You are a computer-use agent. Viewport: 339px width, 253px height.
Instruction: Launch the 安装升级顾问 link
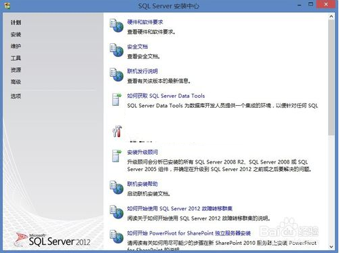click(142, 152)
